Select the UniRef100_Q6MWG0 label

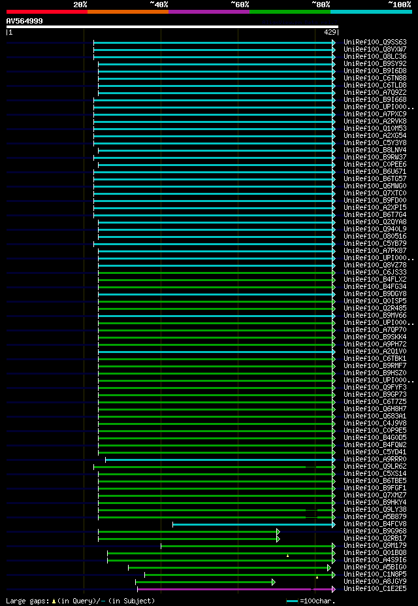tap(375, 186)
